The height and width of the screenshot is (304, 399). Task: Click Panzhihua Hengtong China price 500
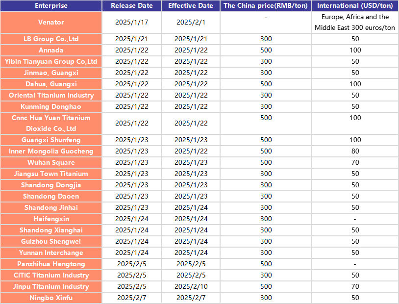[266, 264]
